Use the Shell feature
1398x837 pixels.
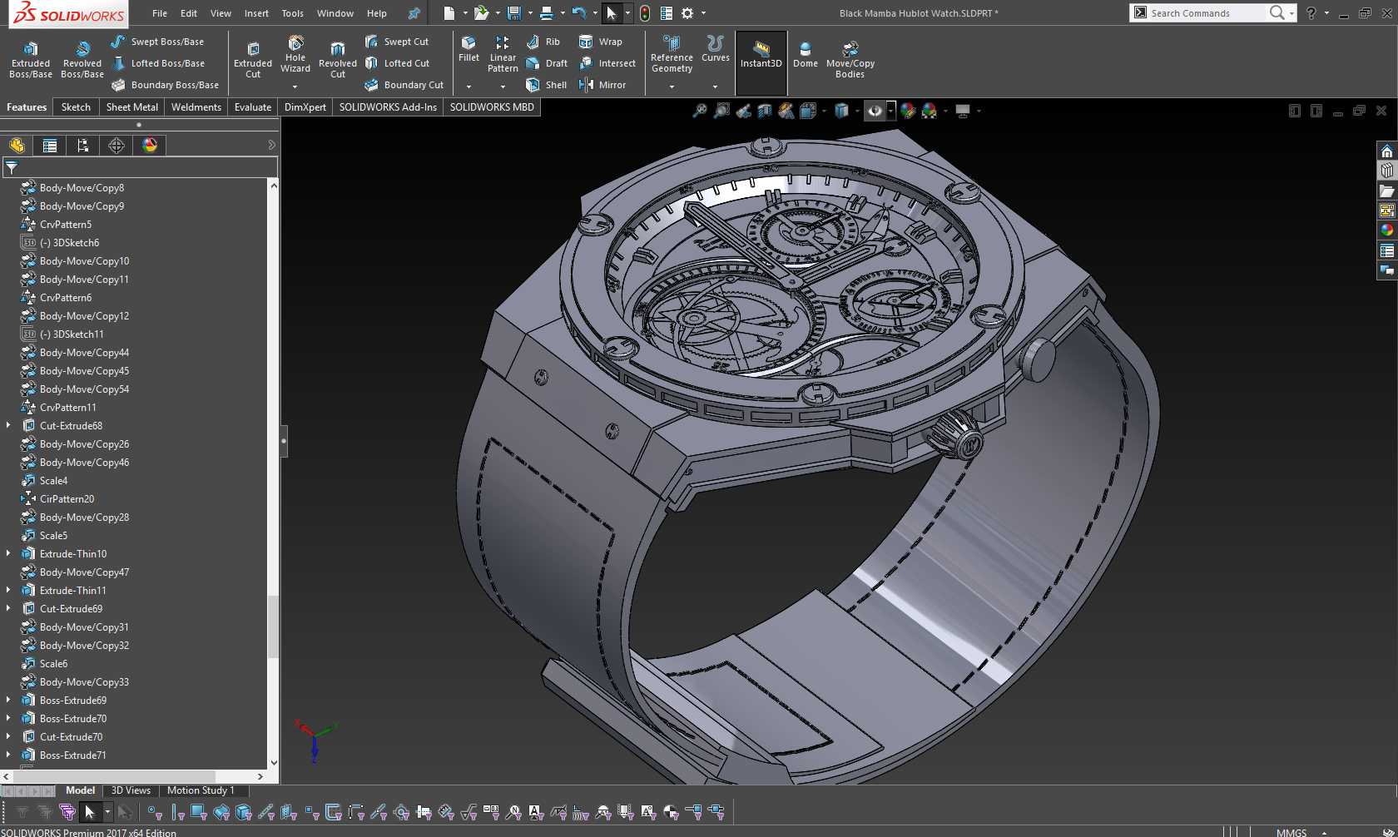pyautogui.click(x=547, y=85)
